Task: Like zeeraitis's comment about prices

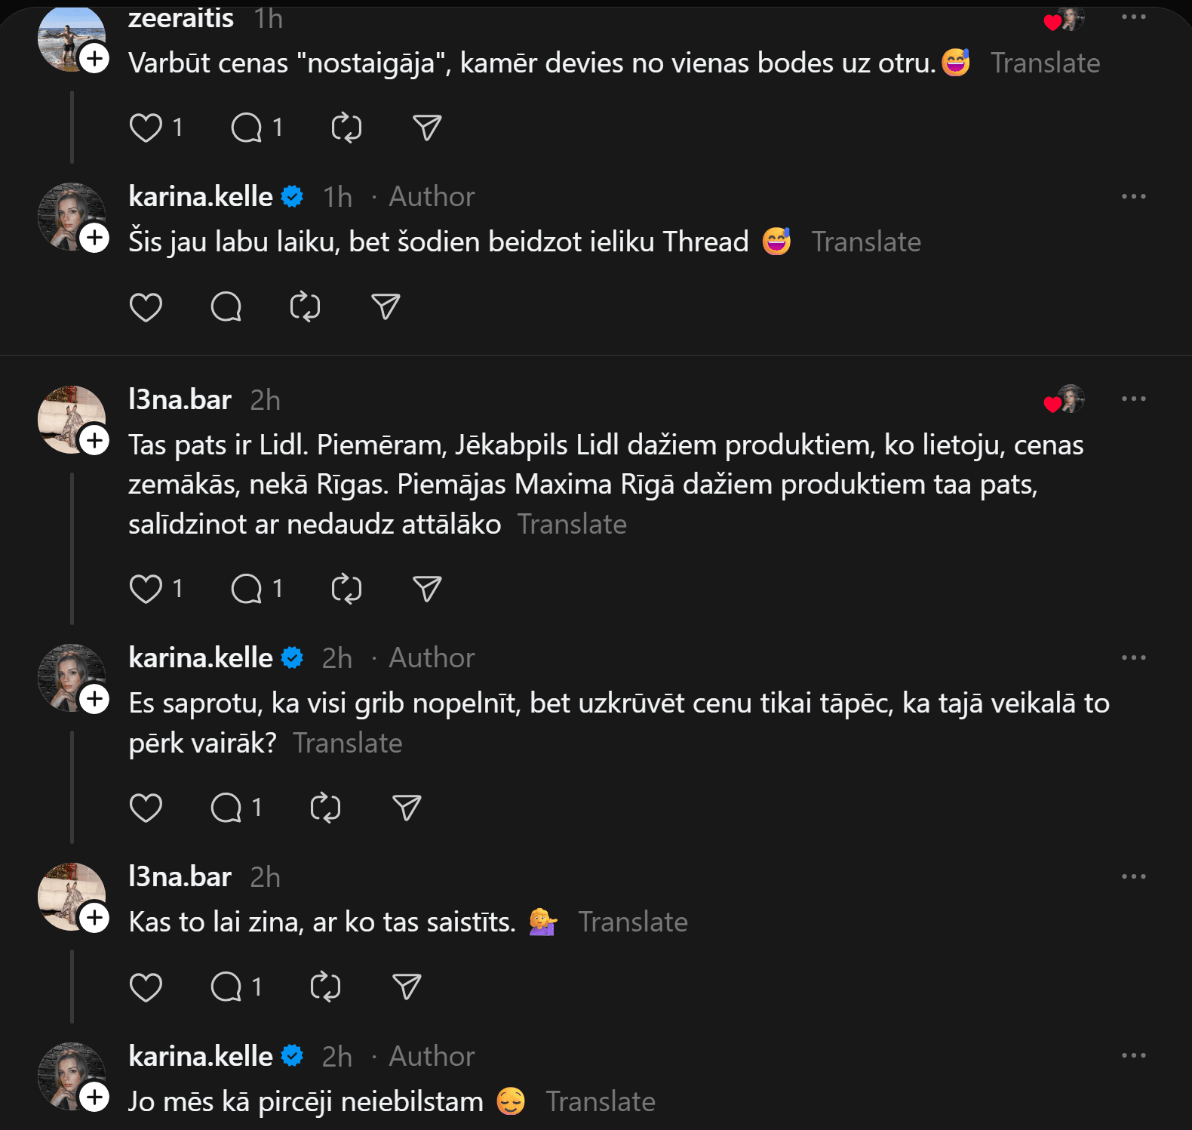Action: point(146,128)
